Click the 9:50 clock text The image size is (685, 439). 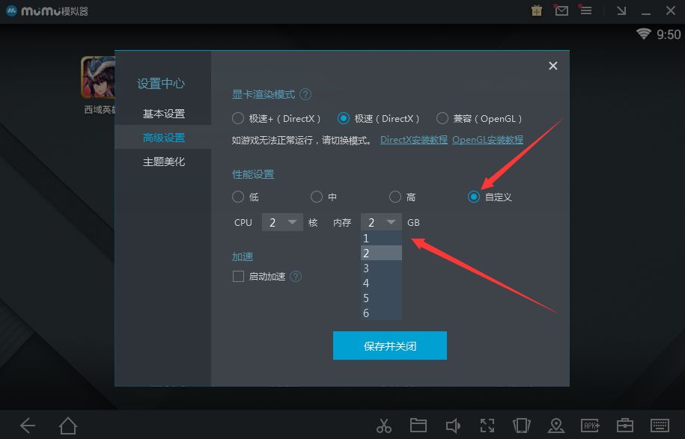pos(669,34)
